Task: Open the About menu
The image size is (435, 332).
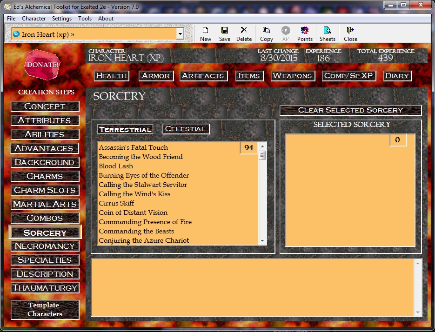Action: [106, 19]
